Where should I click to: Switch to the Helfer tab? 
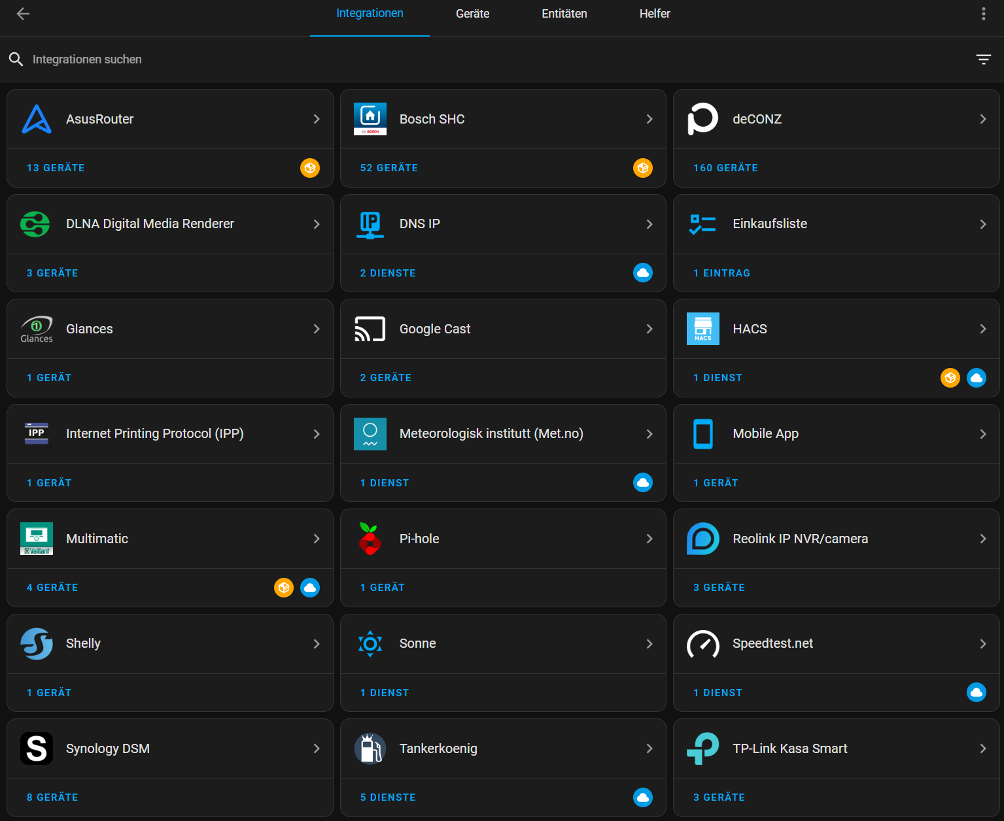(655, 14)
